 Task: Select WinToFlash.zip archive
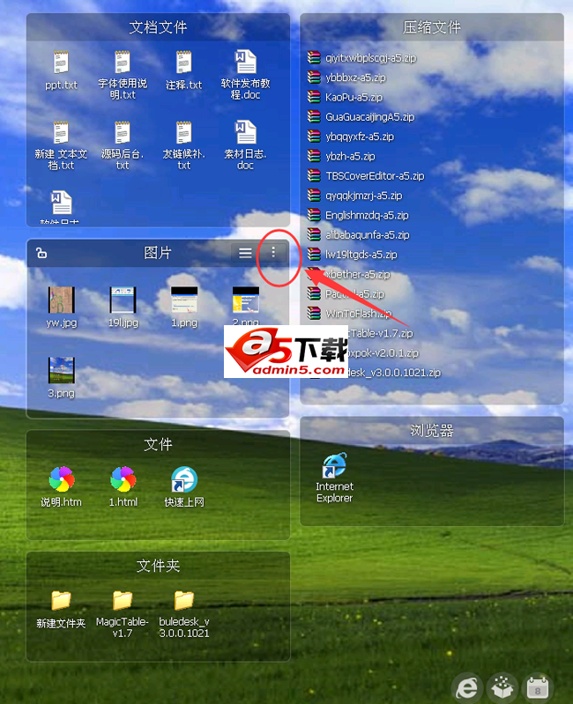tap(349, 314)
